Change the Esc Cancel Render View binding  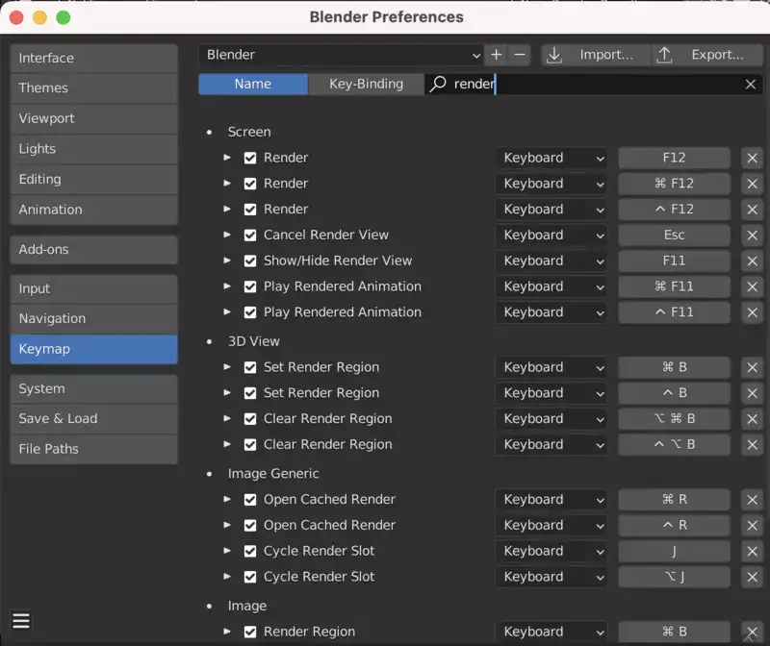pyautogui.click(x=674, y=235)
